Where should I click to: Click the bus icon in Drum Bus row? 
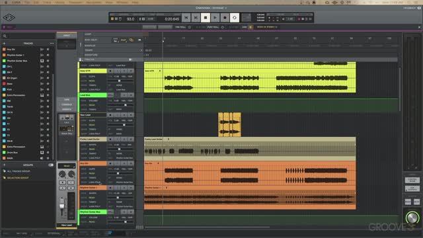pyautogui.click(x=42, y=153)
